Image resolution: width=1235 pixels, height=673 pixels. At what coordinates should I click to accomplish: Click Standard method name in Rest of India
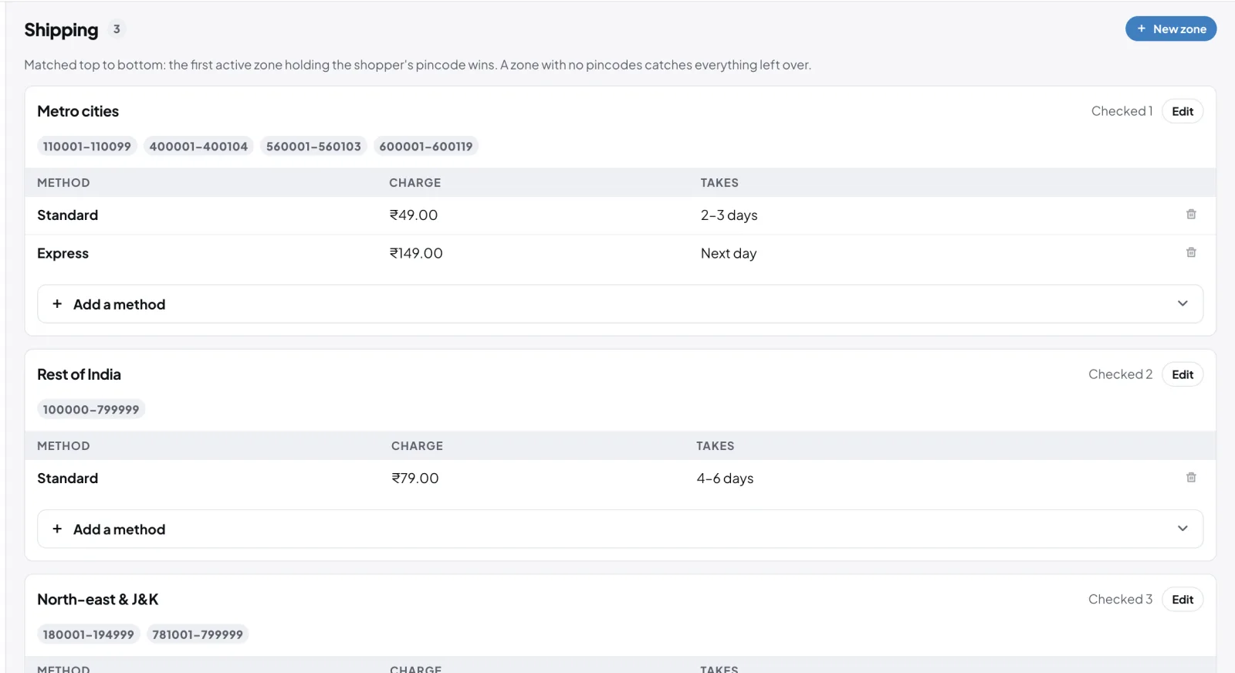pyautogui.click(x=67, y=479)
